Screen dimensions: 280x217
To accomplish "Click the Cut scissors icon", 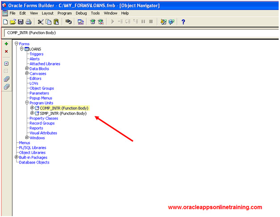I will pos(41,21).
